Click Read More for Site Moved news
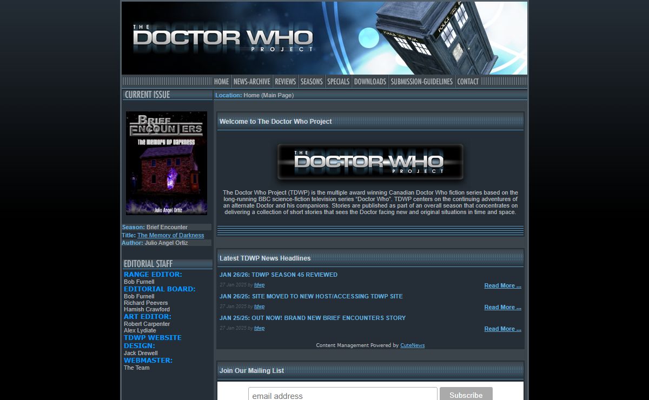Image resolution: width=649 pixels, height=400 pixels. point(503,307)
